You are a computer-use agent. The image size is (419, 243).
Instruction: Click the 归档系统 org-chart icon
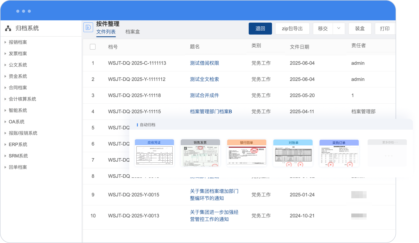tap(8, 28)
